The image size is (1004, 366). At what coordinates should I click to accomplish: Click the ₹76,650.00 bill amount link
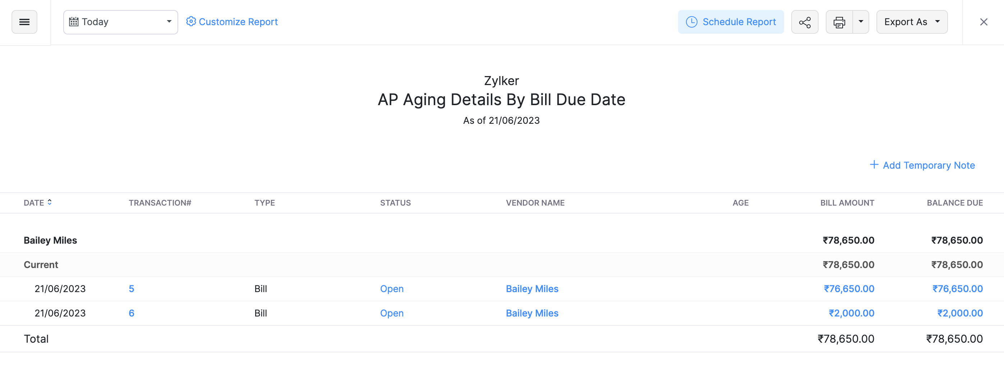[849, 288]
